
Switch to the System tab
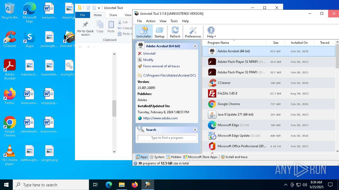pos(157,157)
